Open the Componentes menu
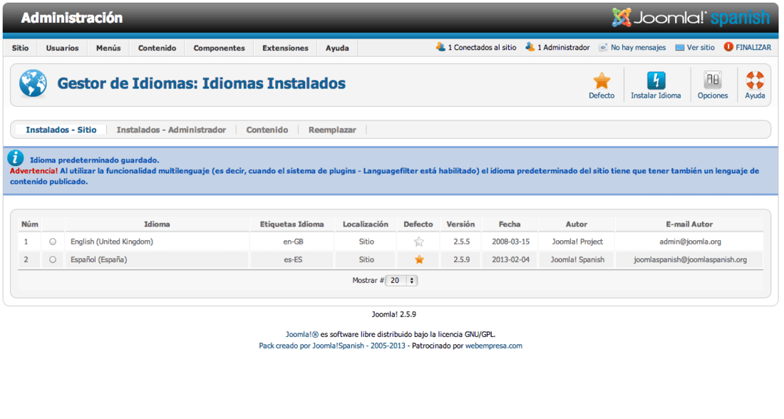Viewport: 784px width, 419px height. (x=219, y=48)
